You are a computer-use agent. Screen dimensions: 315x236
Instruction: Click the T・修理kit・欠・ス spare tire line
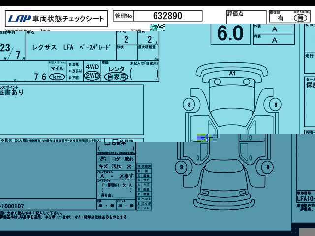(x=117, y=185)
